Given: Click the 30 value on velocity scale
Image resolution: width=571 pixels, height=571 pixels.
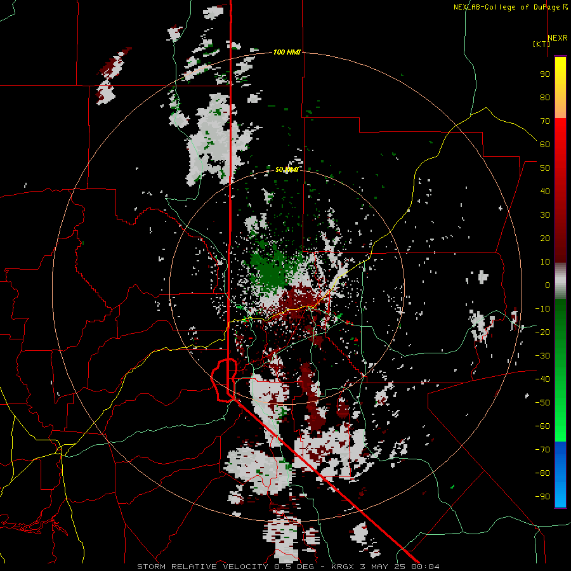Looking at the screenshot, I should (x=545, y=215).
